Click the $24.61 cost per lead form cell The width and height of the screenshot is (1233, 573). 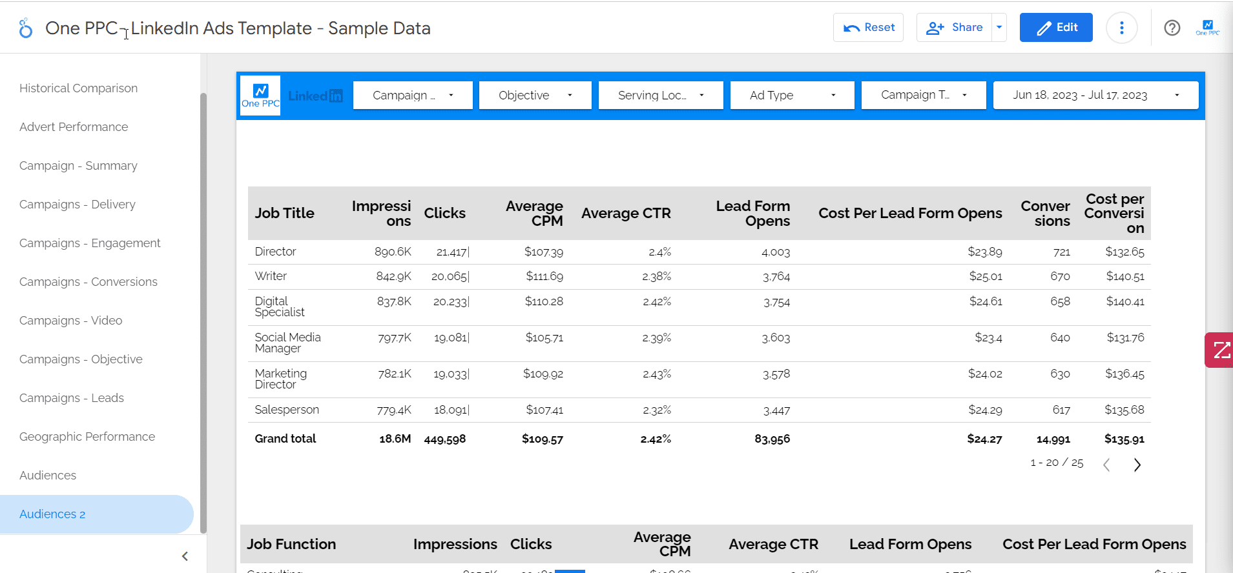986,301
